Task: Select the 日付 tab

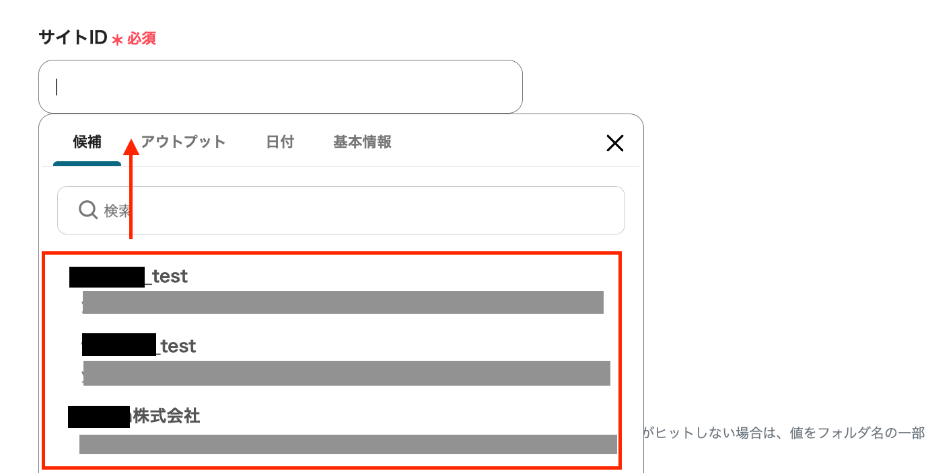Action: click(x=279, y=142)
